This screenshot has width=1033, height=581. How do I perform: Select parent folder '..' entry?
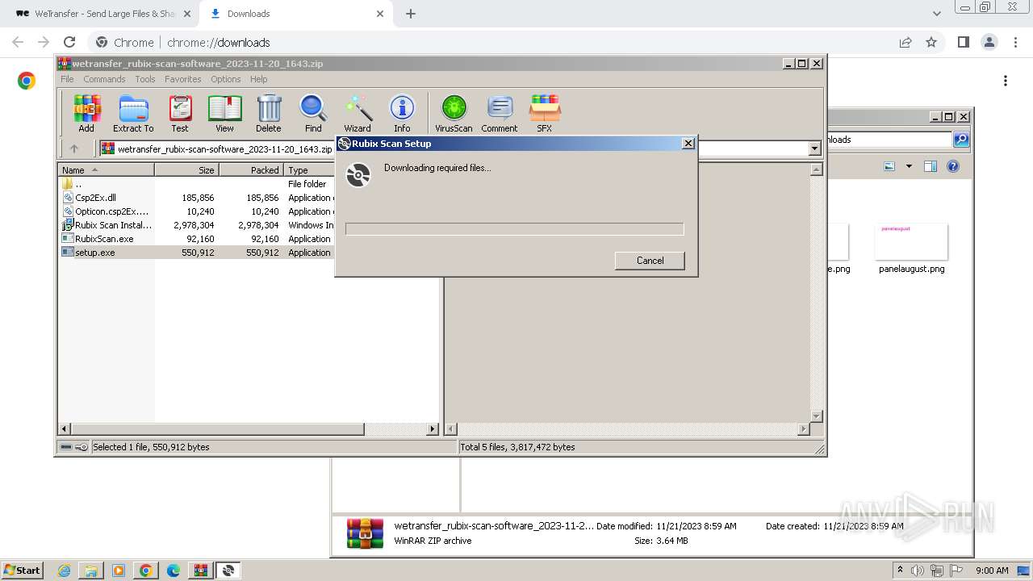[x=196, y=184]
